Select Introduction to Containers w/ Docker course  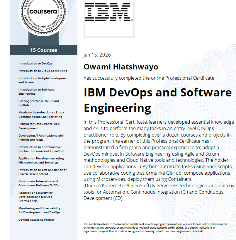tap(41, 149)
